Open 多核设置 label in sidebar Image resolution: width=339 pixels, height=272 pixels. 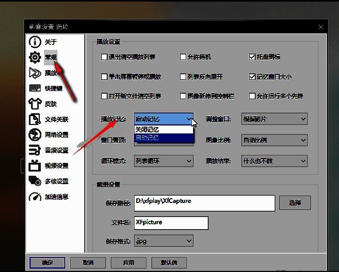pos(56,181)
